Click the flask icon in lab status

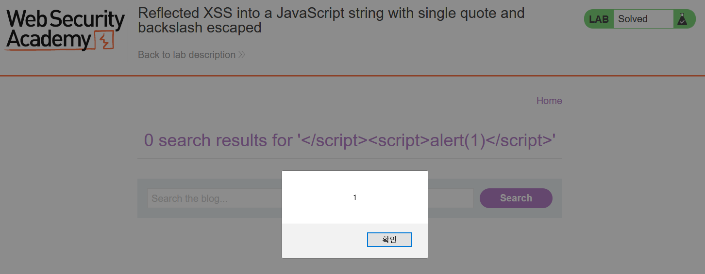pos(682,19)
